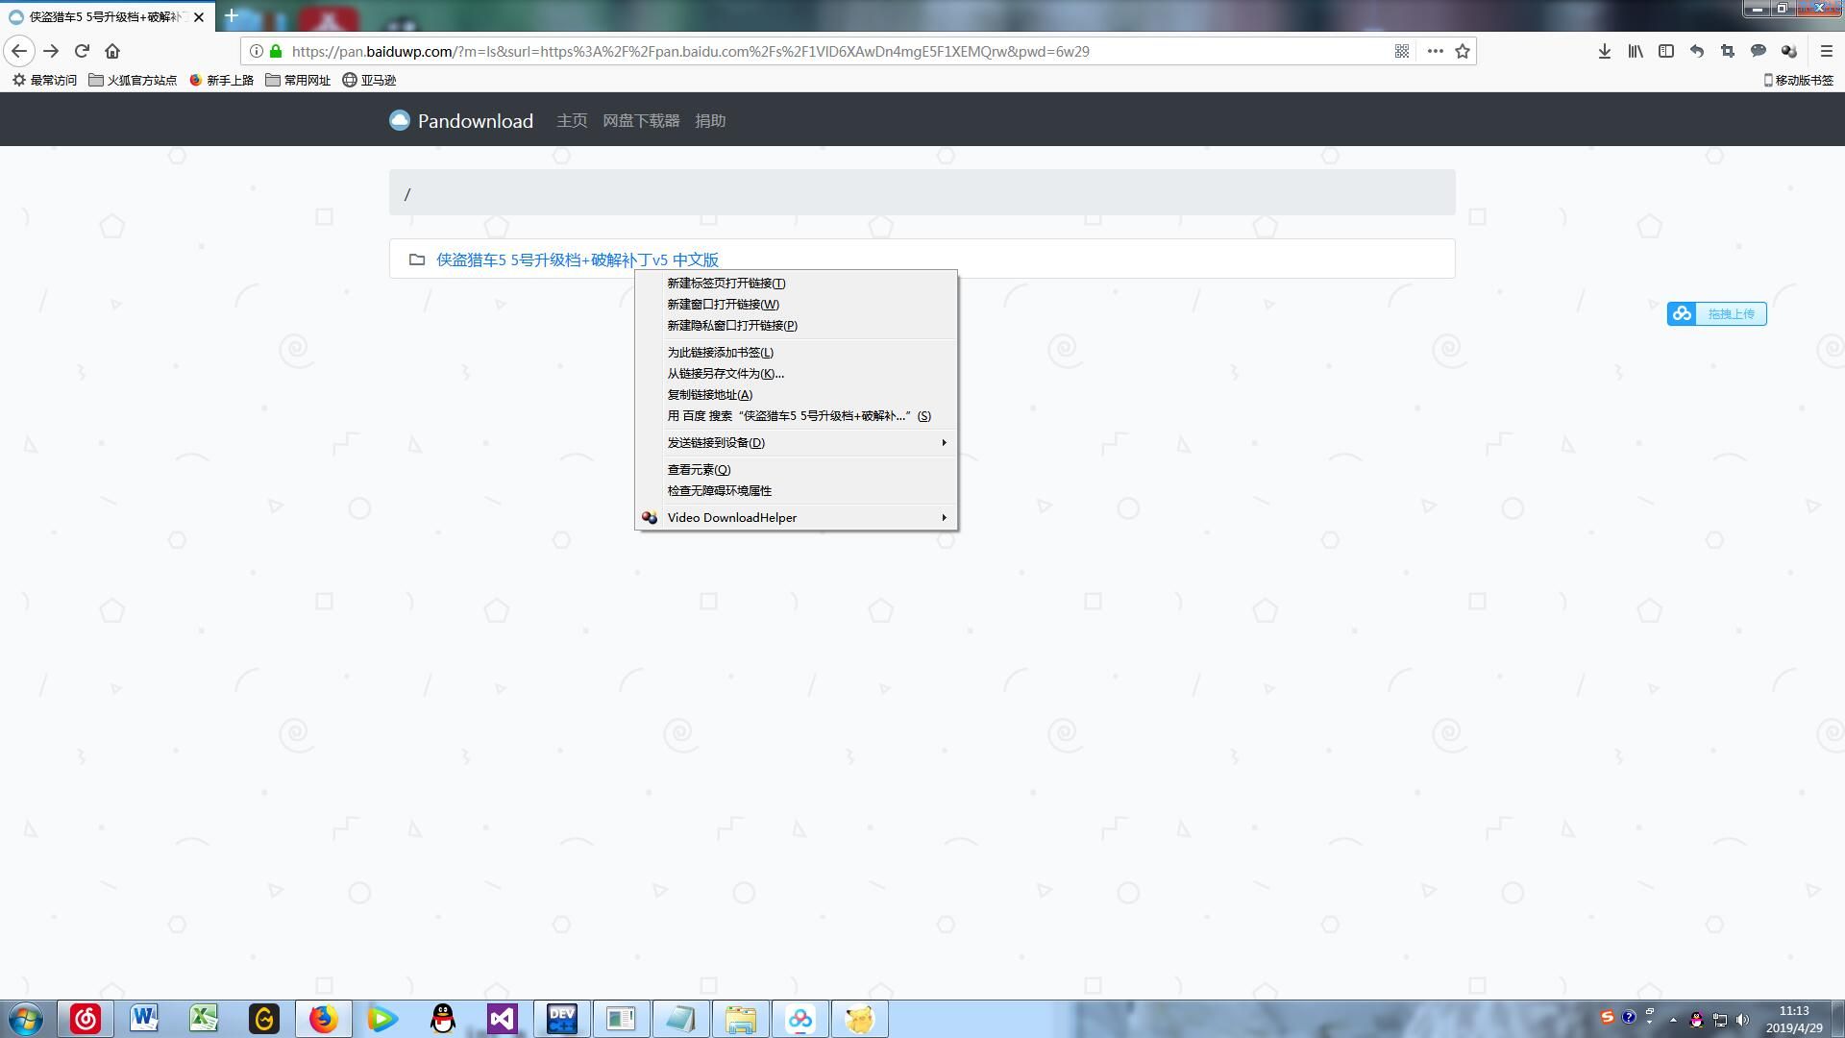Reload the current page
1845x1038 pixels.
(x=82, y=51)
